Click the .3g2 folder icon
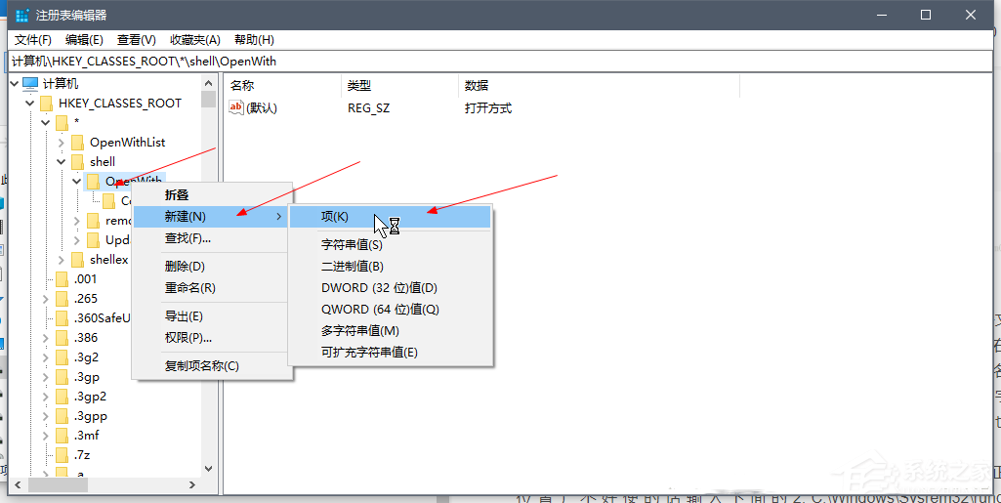Screen dimensions: 1001x503 pyautogui.click(x=62, y=356)
